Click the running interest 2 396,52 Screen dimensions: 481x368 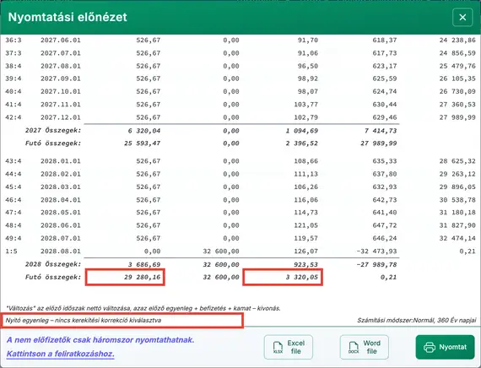(x=301, y=143)
